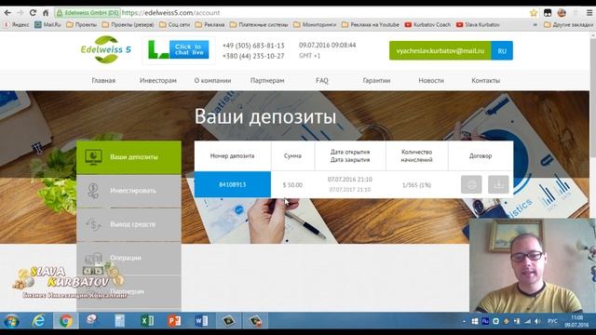This screenshot has width=596, height=335.
Task: Reload the page with refresh icon
Action: click(33, 12)
